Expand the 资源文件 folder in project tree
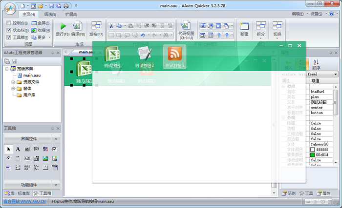342x208 pixels. click(x=13, y=82)
